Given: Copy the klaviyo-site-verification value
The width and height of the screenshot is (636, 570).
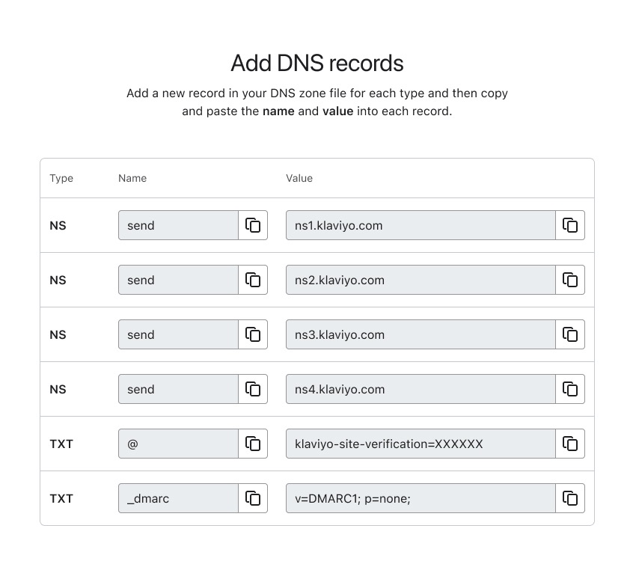Looking at the screenshot, I should pos(570,444).
